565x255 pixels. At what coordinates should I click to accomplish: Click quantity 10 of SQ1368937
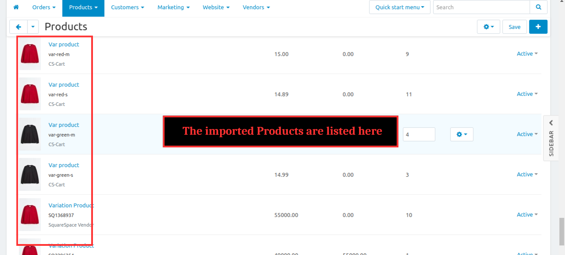409,215
